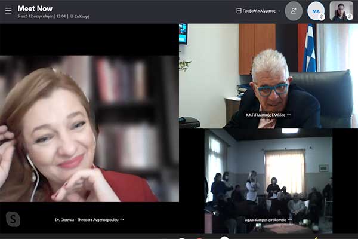Open options next to Dr. Dionysia name
The width and height of the screenshot is (358, 239).
coord(122,220)
